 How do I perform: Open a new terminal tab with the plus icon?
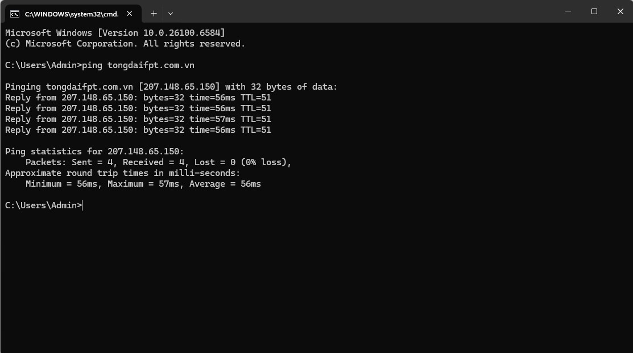[x=154, y=13]
